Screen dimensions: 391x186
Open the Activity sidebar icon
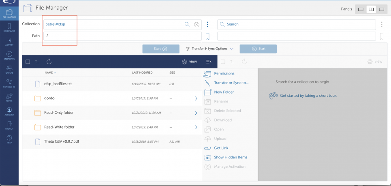pyautogui.click(x=9, y=42)
